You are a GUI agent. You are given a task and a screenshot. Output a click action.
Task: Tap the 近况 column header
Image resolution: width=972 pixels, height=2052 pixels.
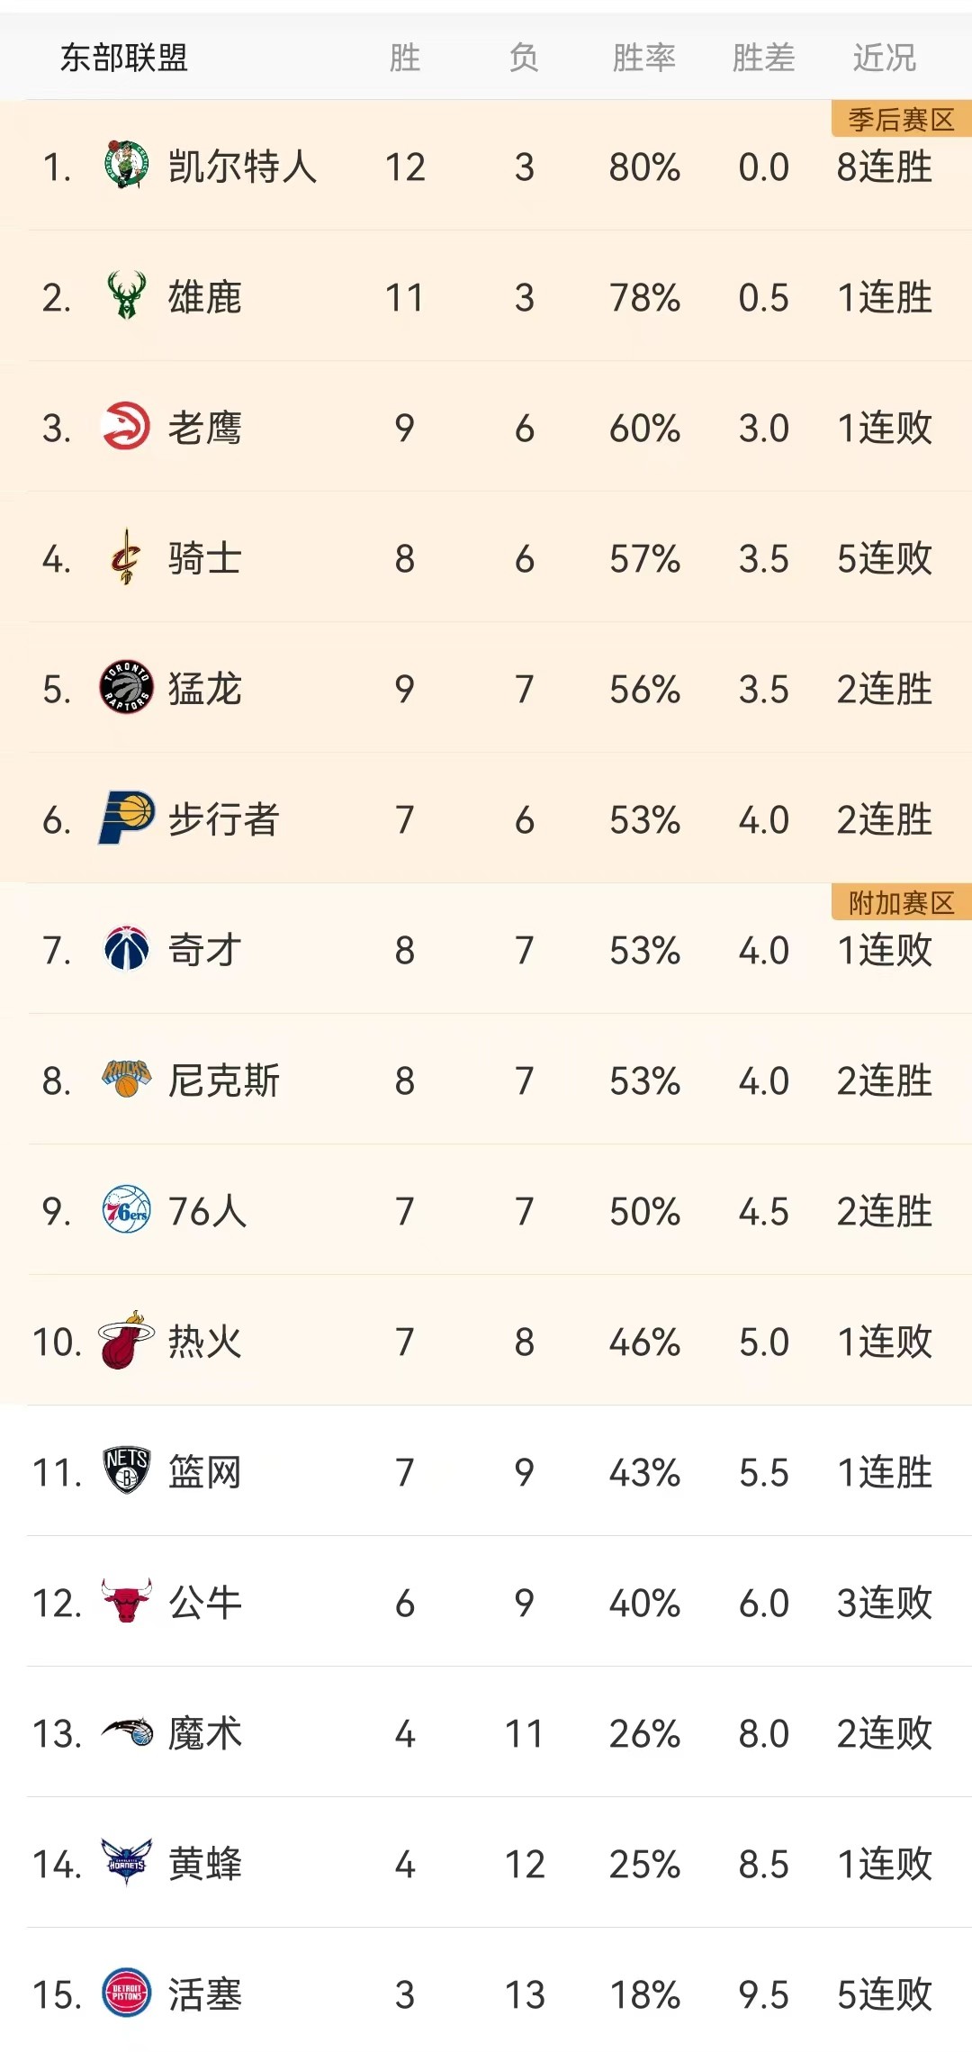tap(884, 59)
